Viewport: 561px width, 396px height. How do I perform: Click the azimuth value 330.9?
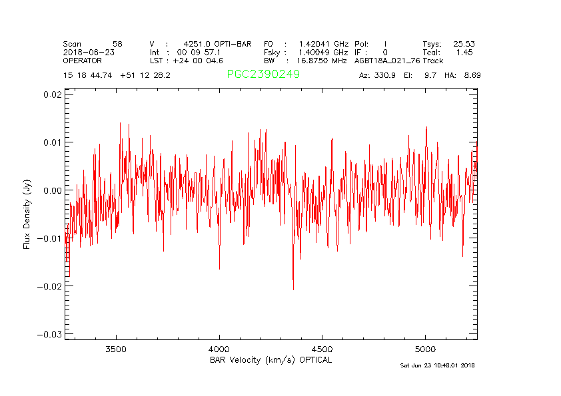(386, 75)
